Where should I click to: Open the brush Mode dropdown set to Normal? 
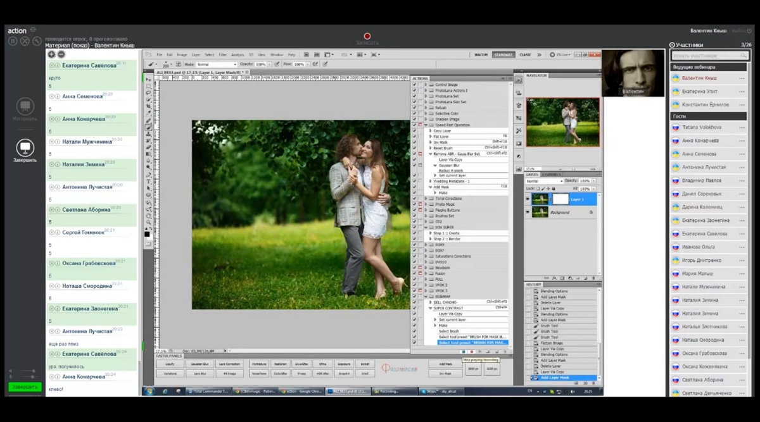(x=217, y=65)
